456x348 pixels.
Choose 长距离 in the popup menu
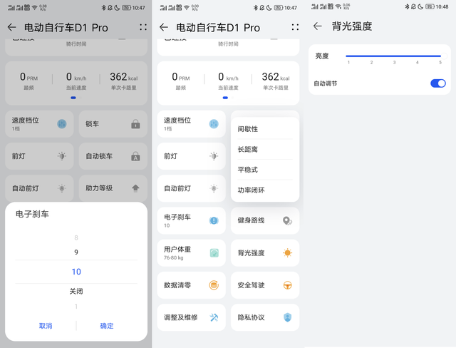click(248, 150)
